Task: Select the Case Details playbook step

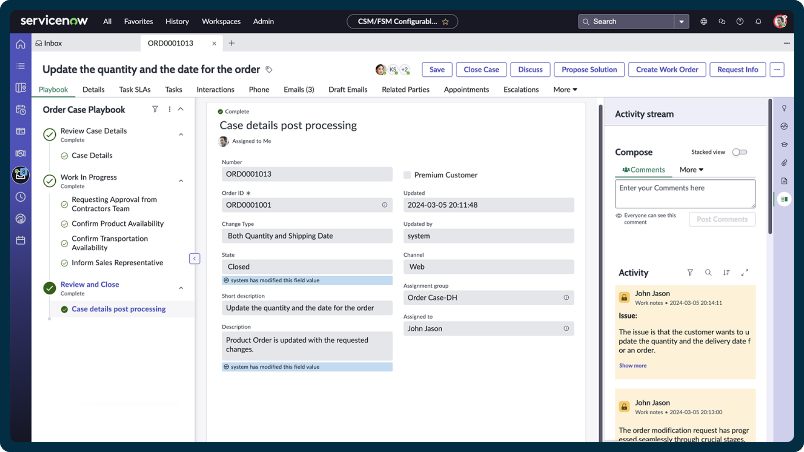Action: click(x=92, y=155)
